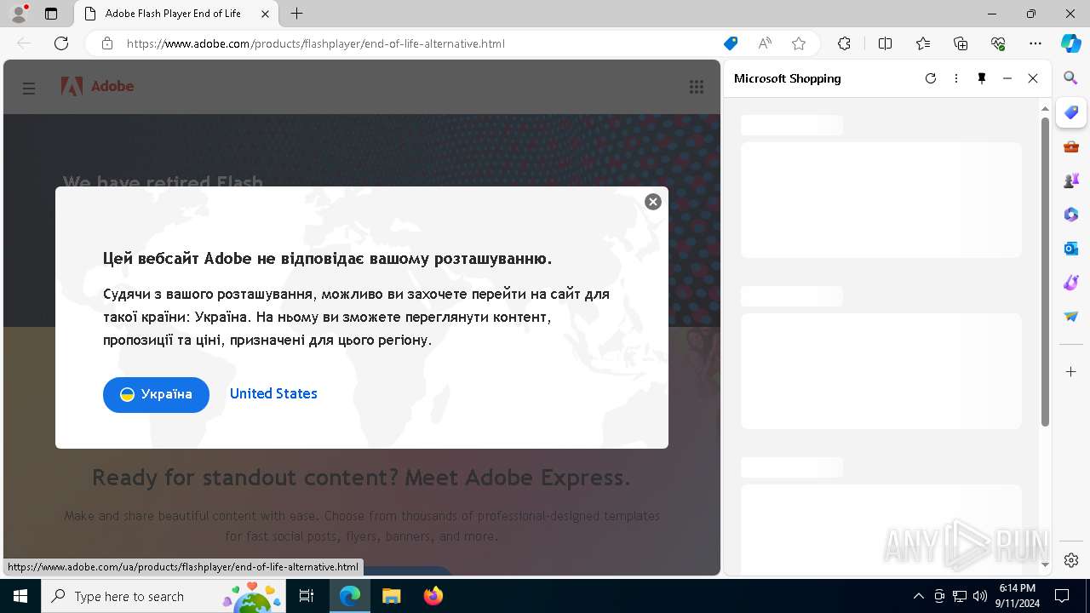The height and width of the screenshot is (613, 1090).
Task: View site information lock icon
Action: [x=107, y=43]
